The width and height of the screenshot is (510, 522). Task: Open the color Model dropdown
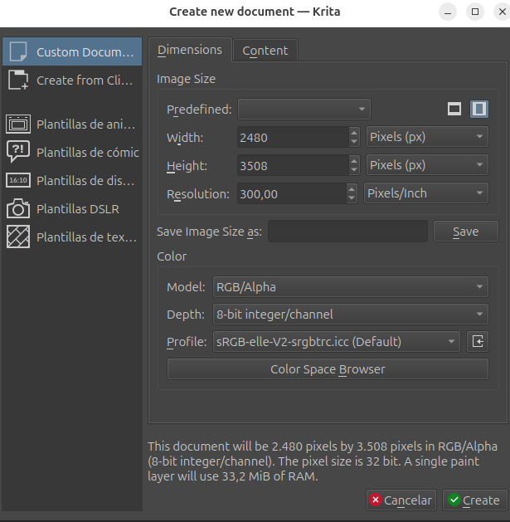click(351, 286)
